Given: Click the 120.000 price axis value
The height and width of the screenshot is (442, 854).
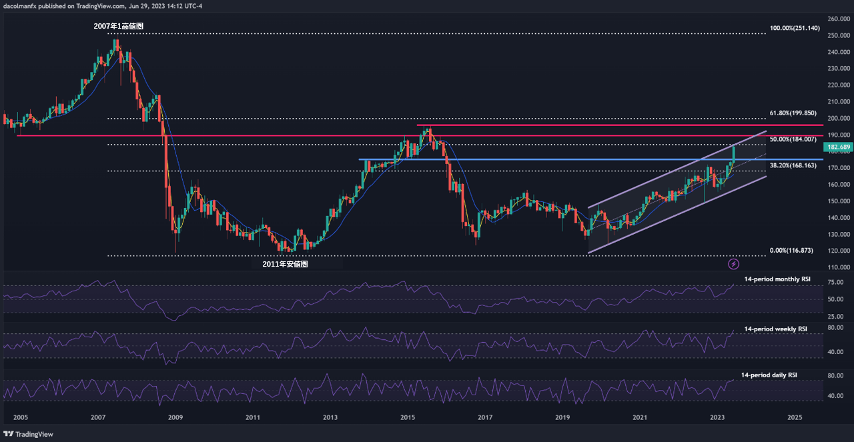Looking at the screenshot, I should click(839, 251).
